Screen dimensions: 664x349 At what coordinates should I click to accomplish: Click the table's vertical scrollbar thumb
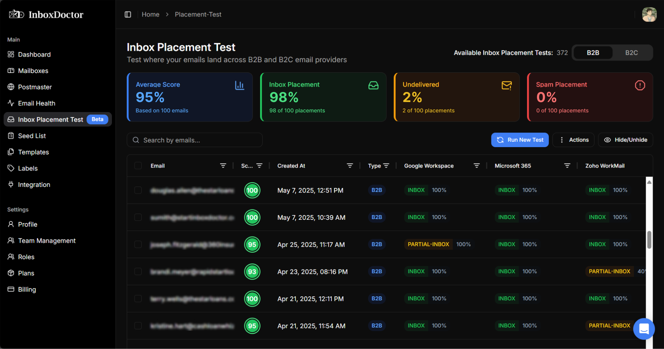pyautogui.click(x=649, y=240)
